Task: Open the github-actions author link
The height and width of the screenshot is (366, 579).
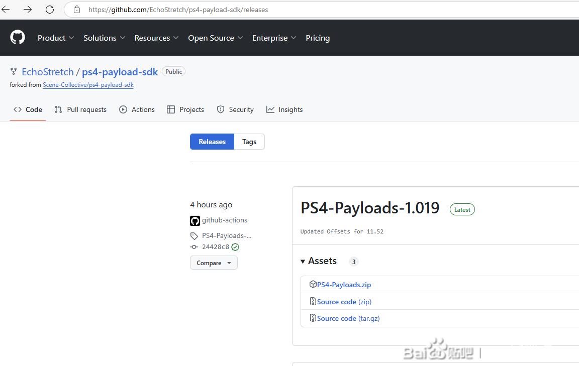Action: (x=225, y=220)
